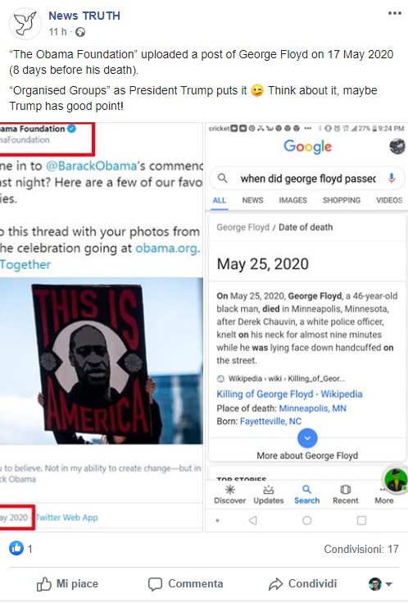Click the blue like reaction icon
Screen dimensions: 408x603
pos(16,548)
